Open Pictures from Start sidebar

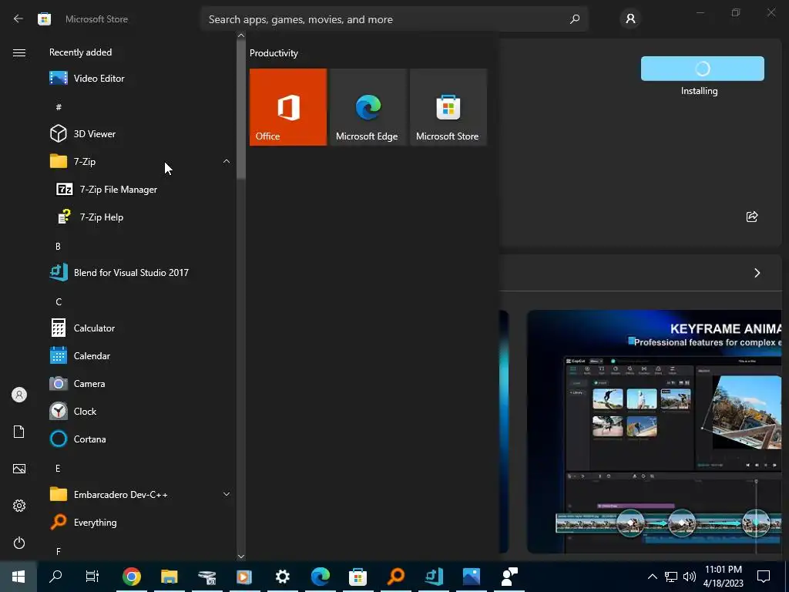[19, 469]
